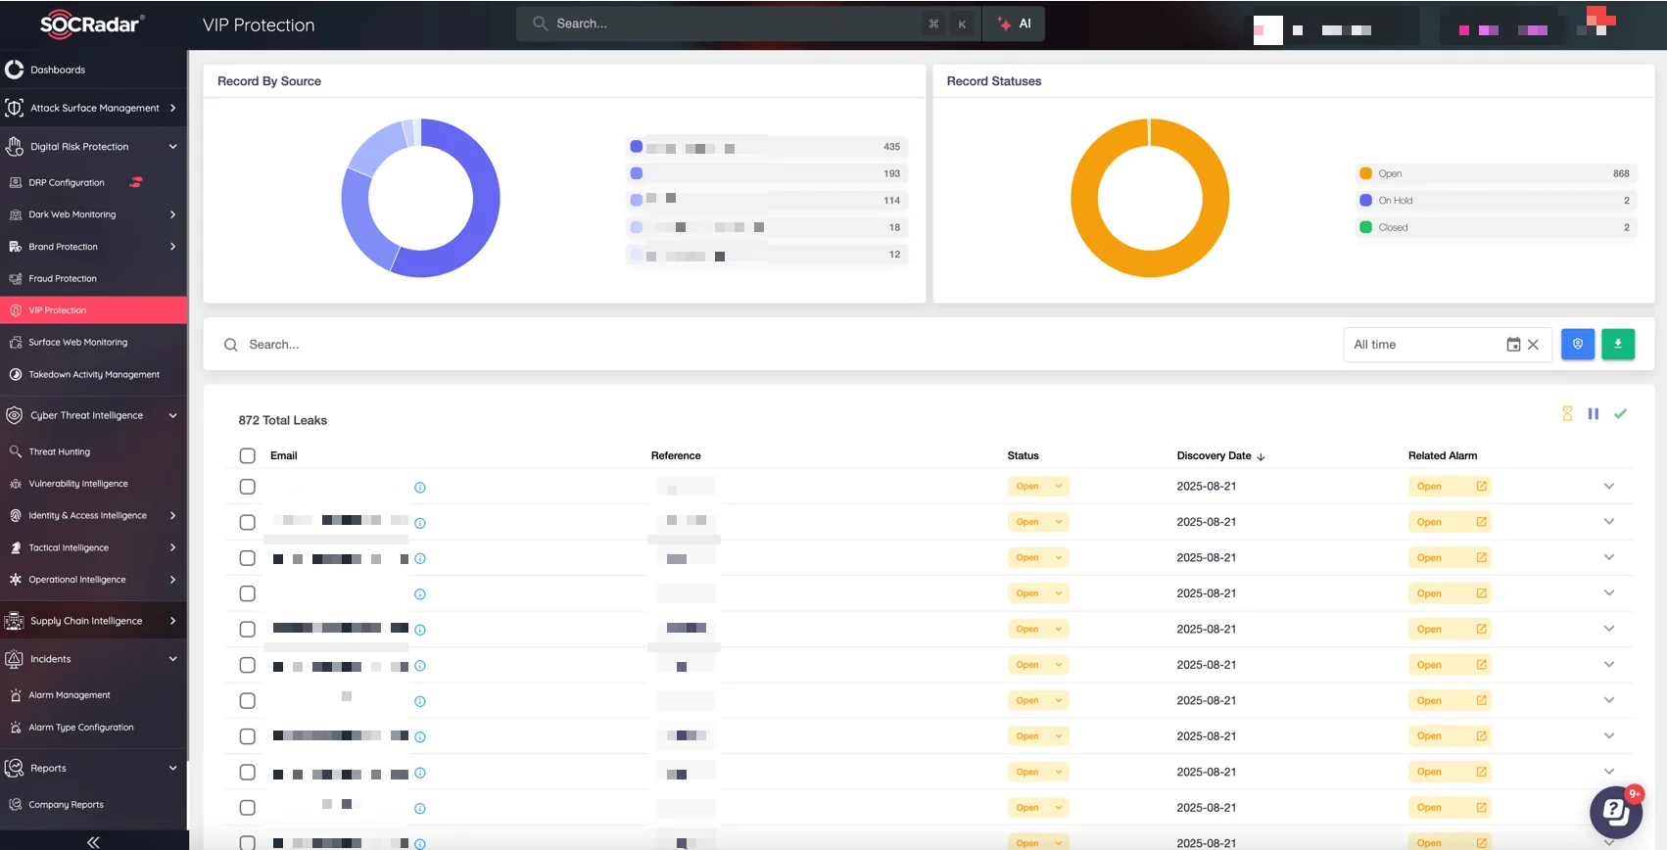
Task: Toggle the select-all Email checkbox
Action: [248, 456]
